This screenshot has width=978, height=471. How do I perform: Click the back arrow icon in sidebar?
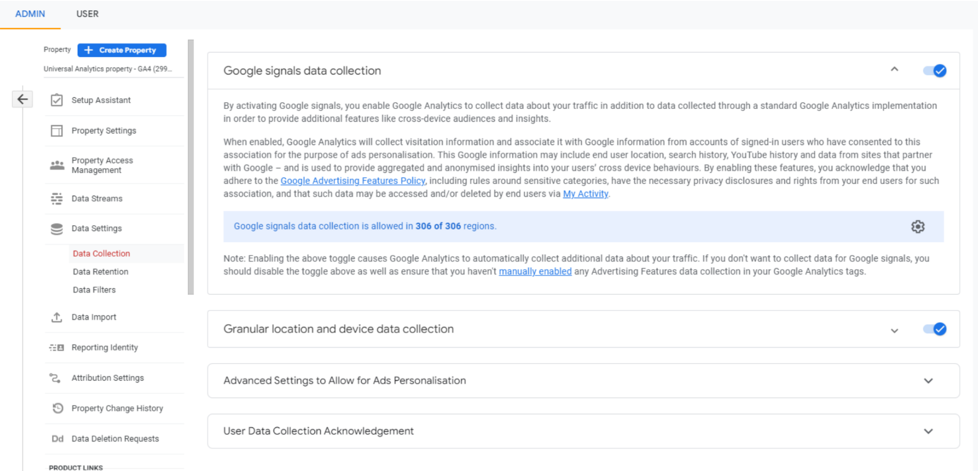click(x=22, y=99)
